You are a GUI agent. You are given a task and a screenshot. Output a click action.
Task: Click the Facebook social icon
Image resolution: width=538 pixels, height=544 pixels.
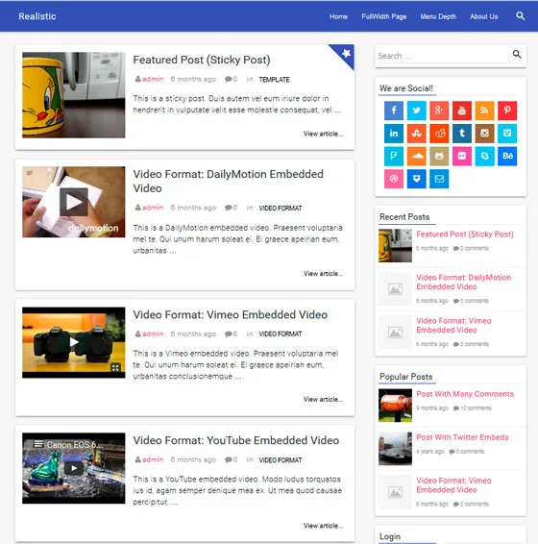click(394, 111)
